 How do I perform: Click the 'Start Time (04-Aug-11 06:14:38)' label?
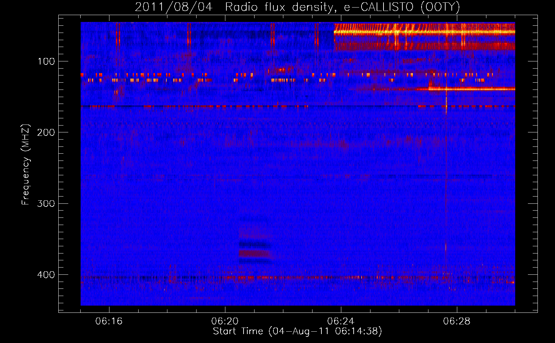tap(297, 331)
